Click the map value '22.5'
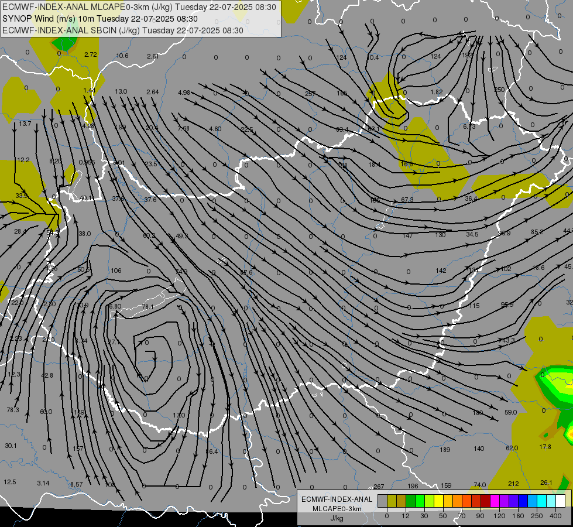573x527 pixels. [x=247, y=129]
